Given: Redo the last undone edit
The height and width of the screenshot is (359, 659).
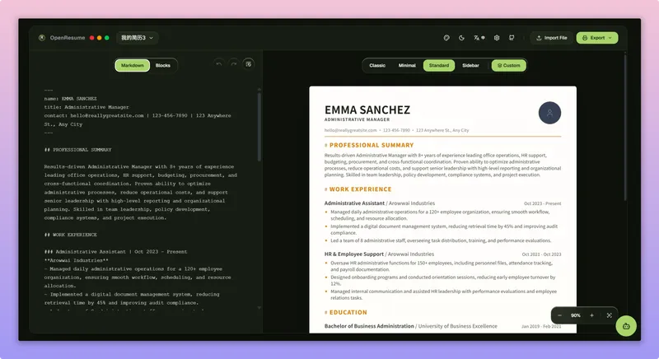Looking at the screenshot, I should tap(234, 64).
